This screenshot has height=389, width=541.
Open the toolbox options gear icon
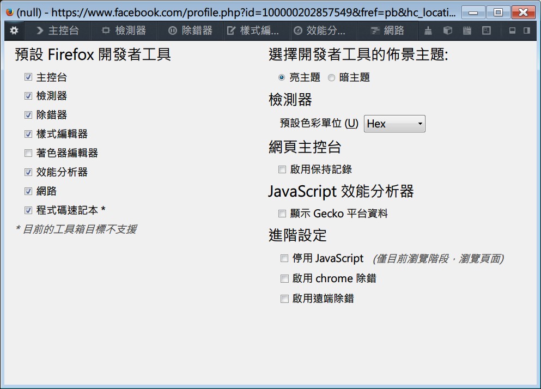[14, 31]
